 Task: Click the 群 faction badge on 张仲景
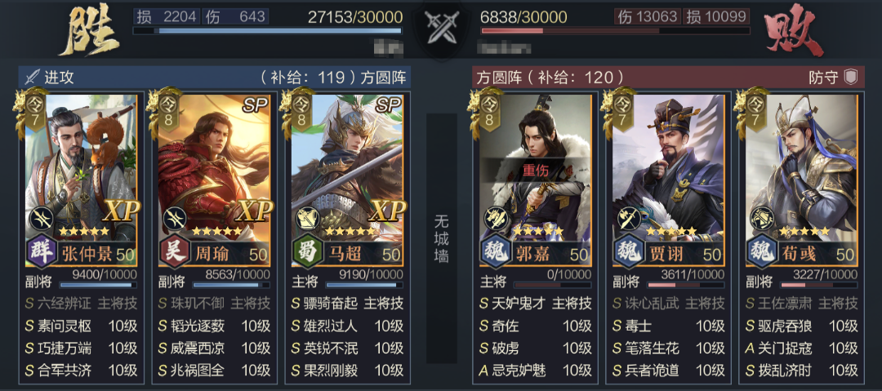click(41, 254)
